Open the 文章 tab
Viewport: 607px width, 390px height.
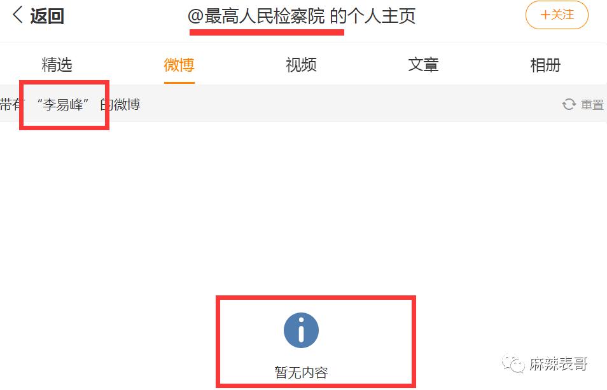click(x=423, y=65)
